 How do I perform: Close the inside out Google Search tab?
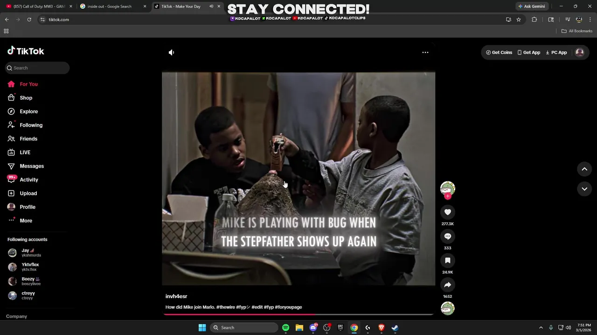[145, 7]
